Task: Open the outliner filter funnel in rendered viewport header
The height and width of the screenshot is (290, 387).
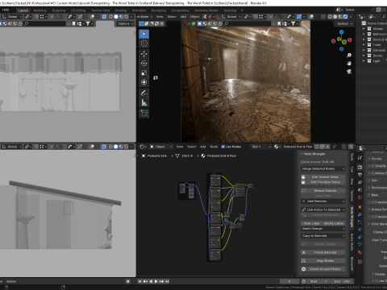Action: tap(294, 23)
